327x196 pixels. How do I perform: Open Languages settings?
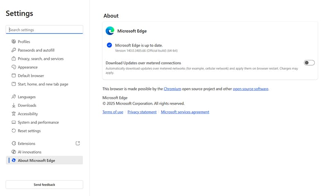pyautogui.click(x=45, y=97)
